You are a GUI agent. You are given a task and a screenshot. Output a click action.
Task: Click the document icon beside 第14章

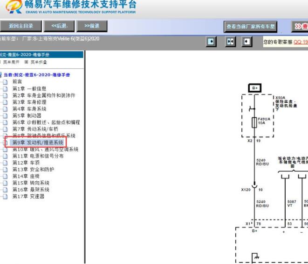5,176
